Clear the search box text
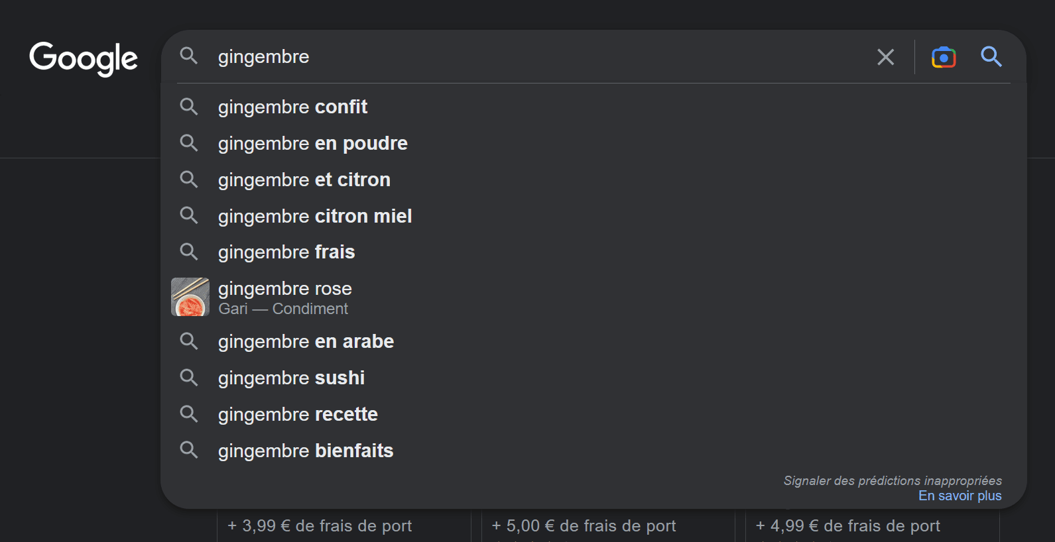Image resolution: width=1055 pixels, height=542 pixels. (885, 57)
